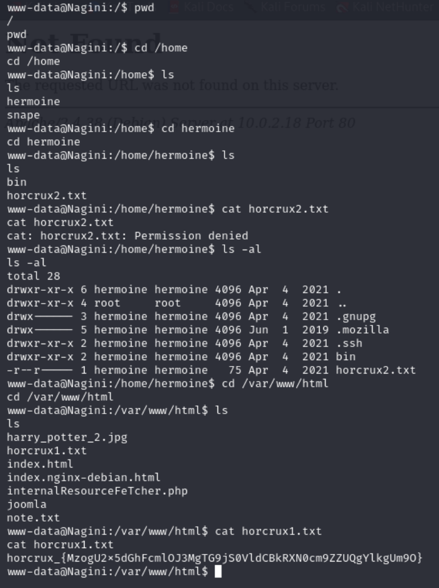Viewport: 439px width, 588px height.
Task: Click the Kali NetHunter bookmark icon
Action: pos(342,6)
